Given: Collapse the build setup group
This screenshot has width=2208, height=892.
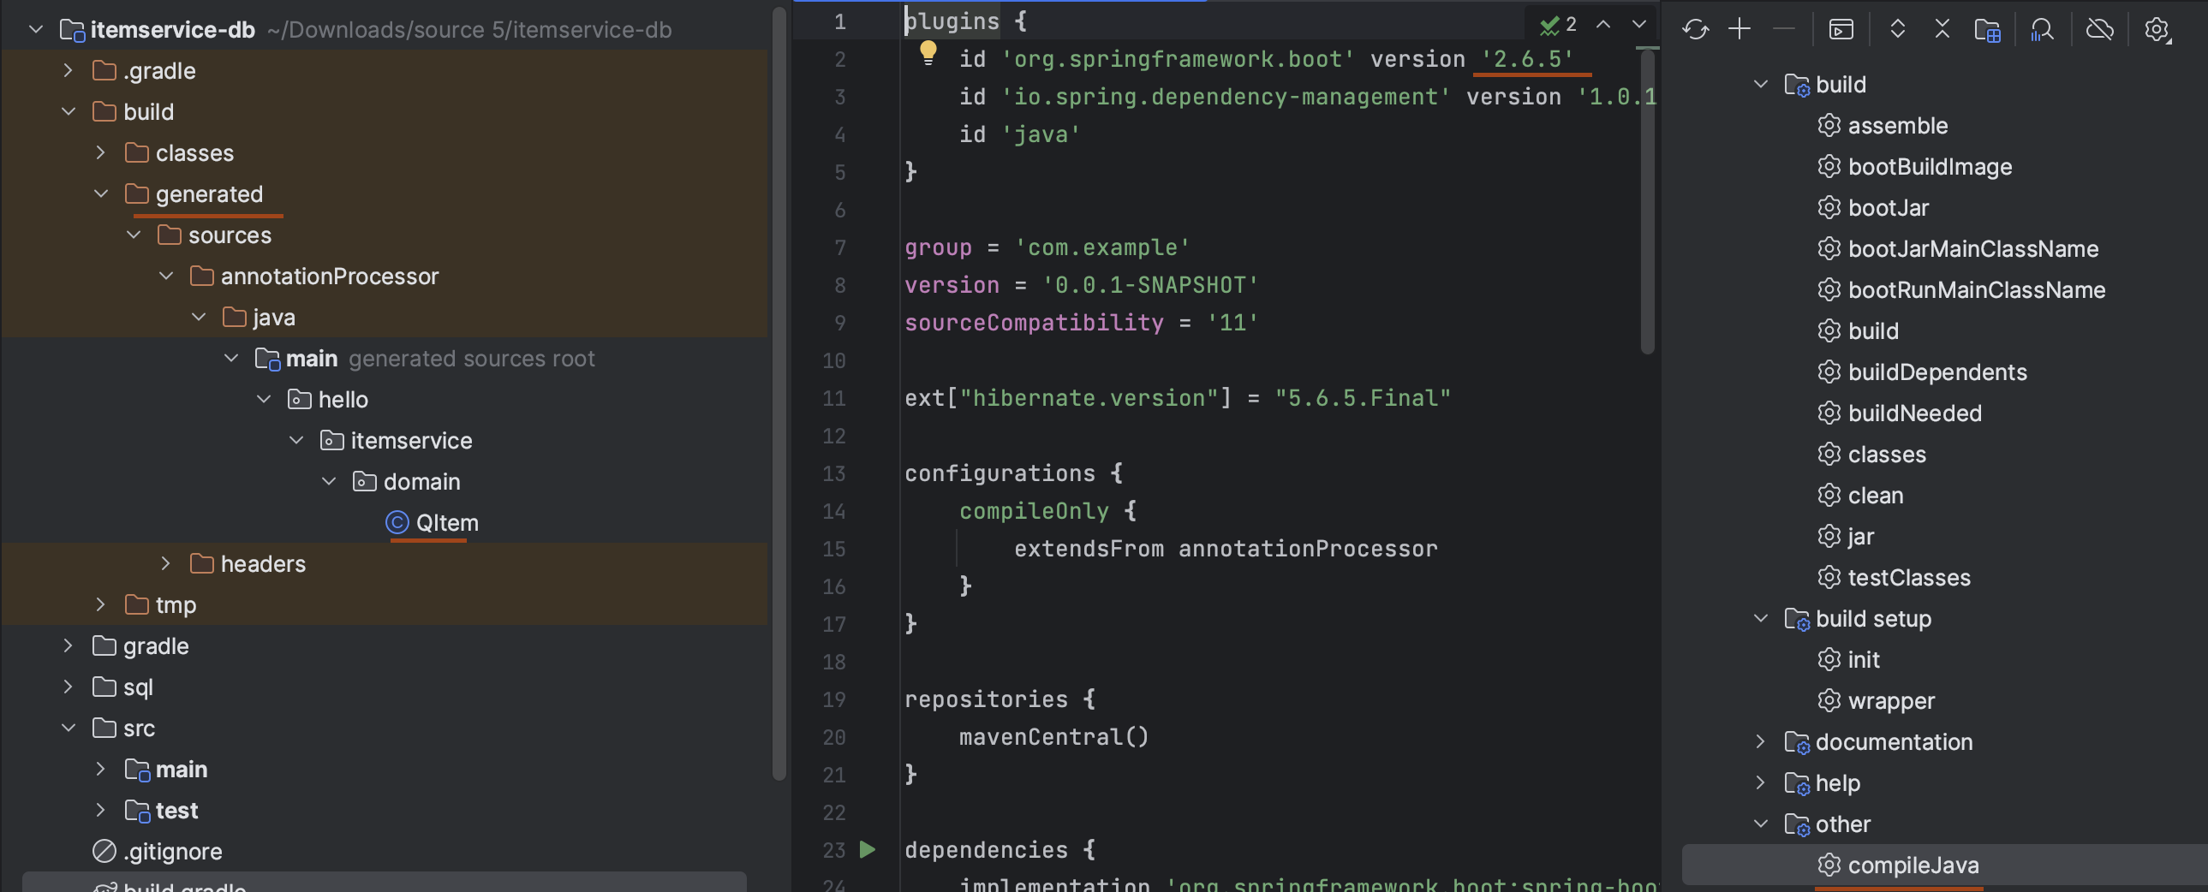Looking at the screenshot, I should [1761, 619].
